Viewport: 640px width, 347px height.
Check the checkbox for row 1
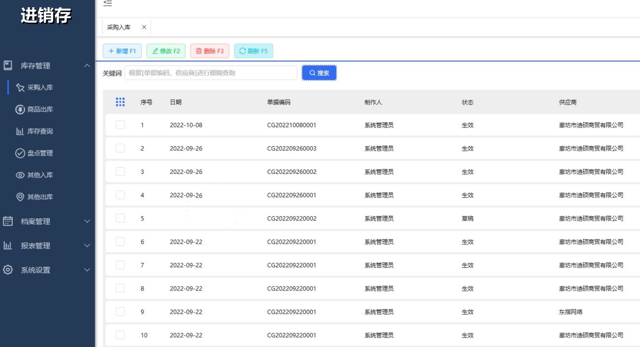click(120, 125)
